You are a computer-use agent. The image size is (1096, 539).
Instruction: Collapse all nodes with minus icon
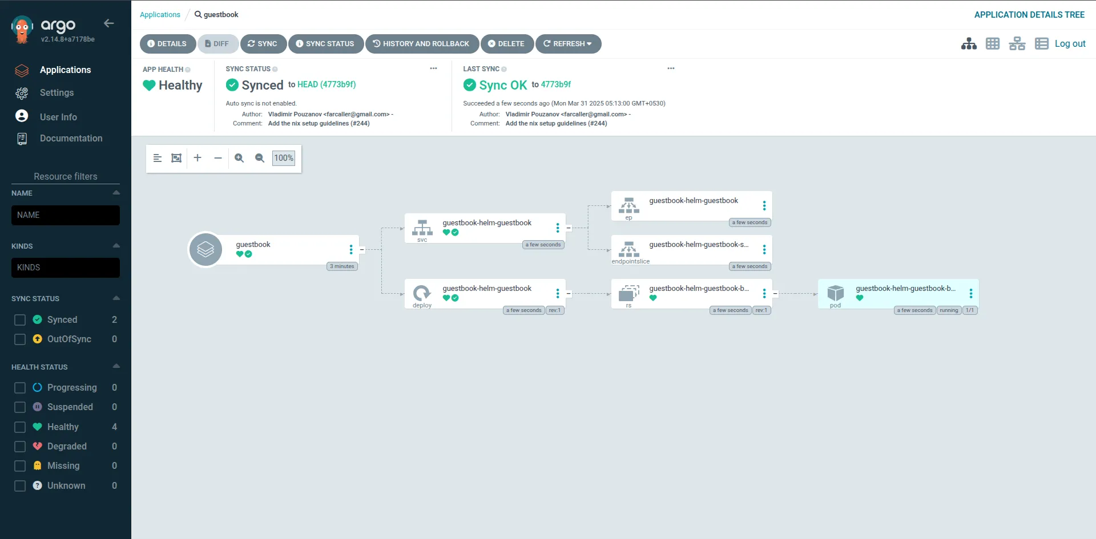218,158
